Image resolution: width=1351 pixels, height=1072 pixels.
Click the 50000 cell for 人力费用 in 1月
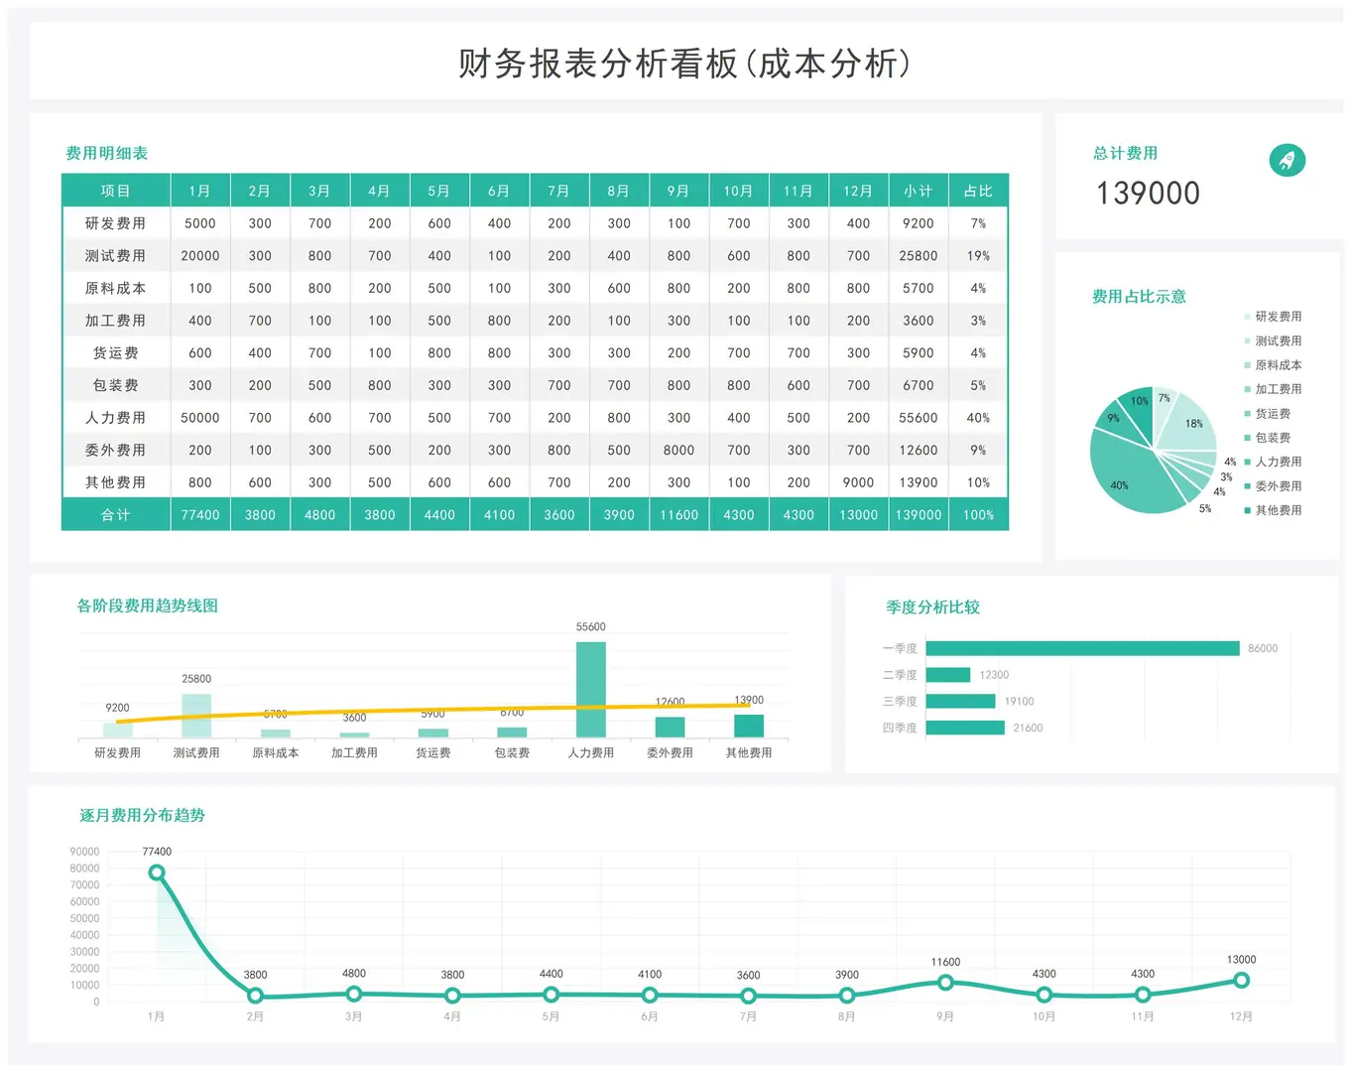click(x=200, y=418)
